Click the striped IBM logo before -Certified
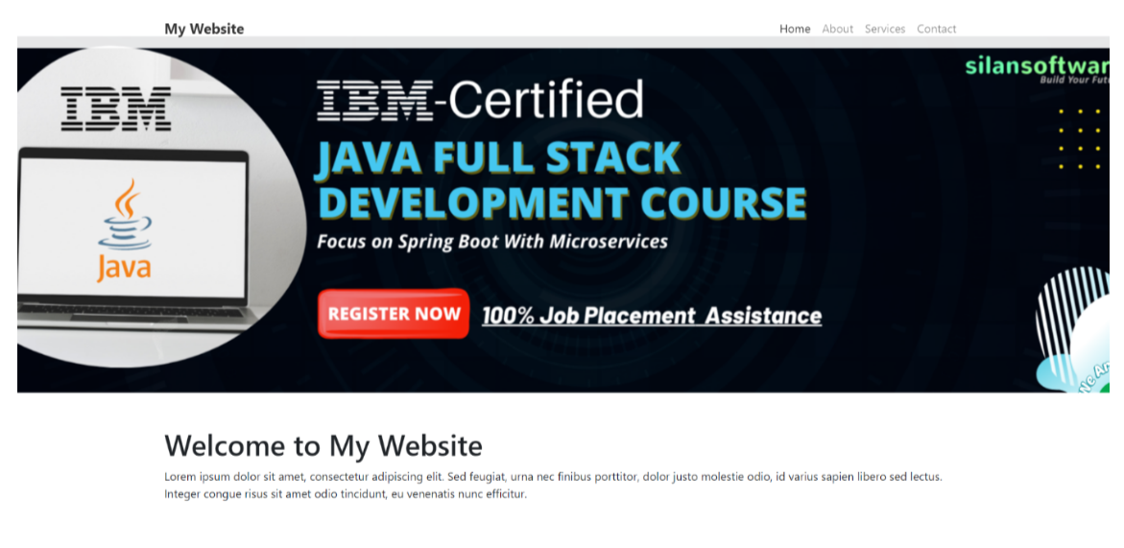The height and width of the screenshot is (548, 1124). (x=375, y=100)
